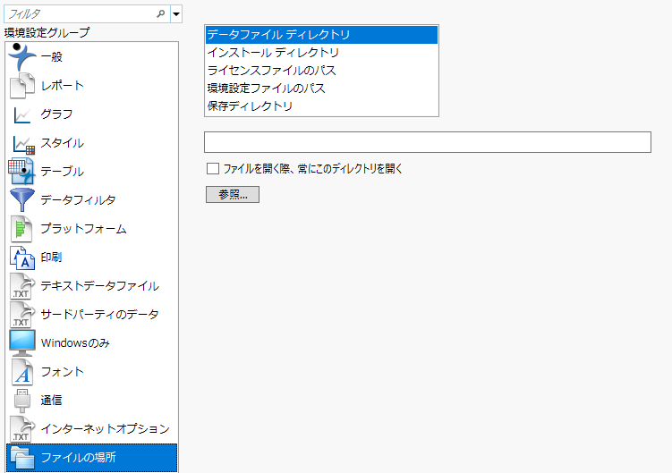The image size is (672, 473).
Task: Click the レポート document icon
Action: (21, 85)
